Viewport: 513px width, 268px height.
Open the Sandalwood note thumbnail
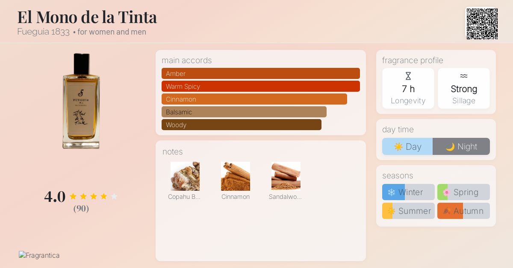click(286, 176)
